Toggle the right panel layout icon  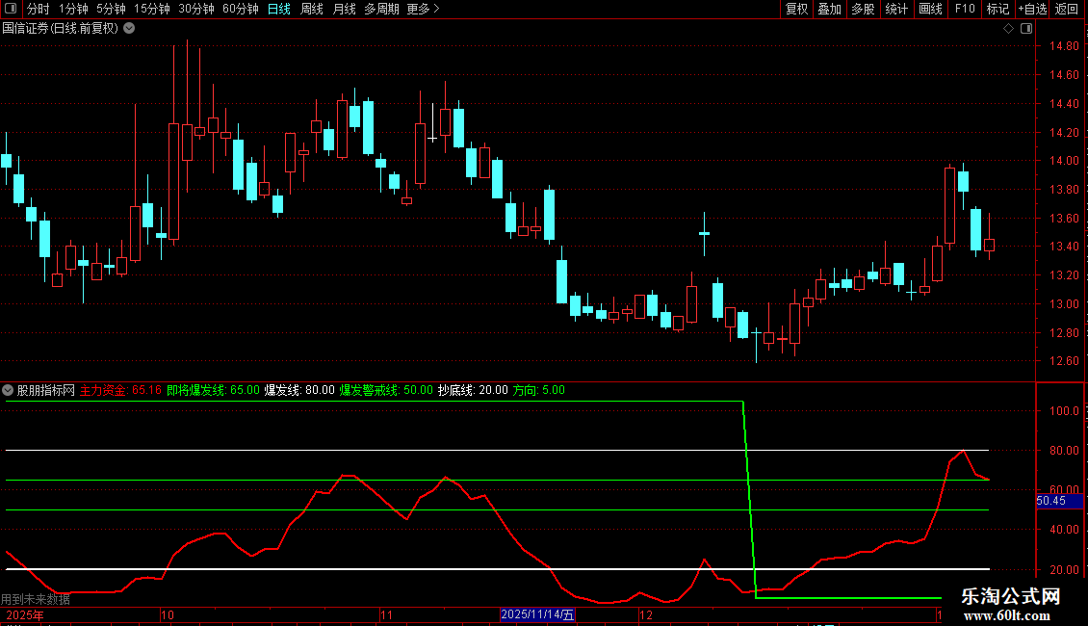[1026, 29]
